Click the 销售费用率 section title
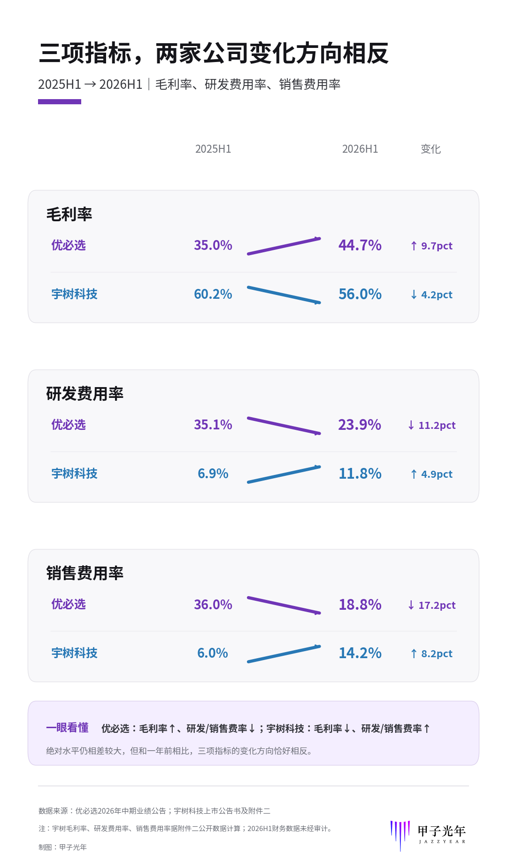The image size is (507, 855). click(x=84, y=573)
